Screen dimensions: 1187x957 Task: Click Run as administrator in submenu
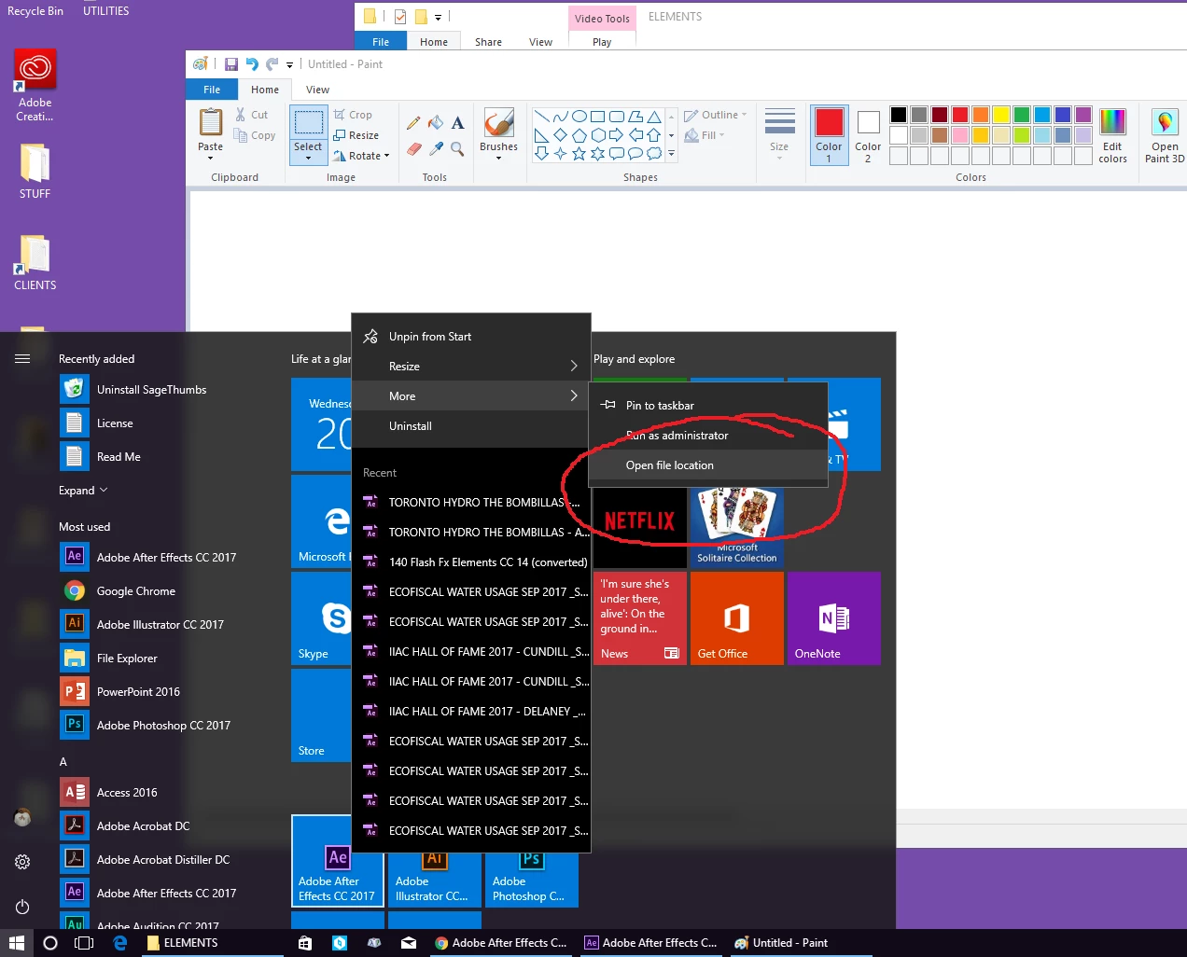point(708,436)
